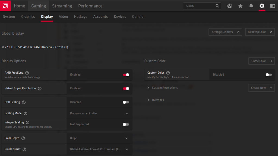Click the Arrange Displays button

click(225, 32)
